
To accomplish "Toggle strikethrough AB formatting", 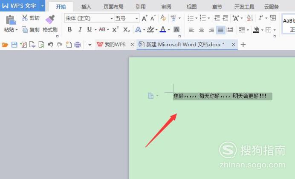I will [102, 29].
